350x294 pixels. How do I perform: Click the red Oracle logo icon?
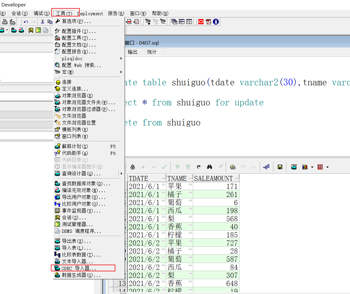(x=201, y=22)
